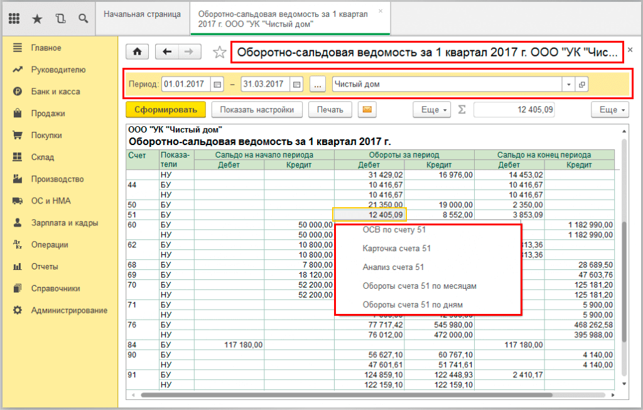
Task: Click horizontal scrollbar of report
Action: pyautogui.click(x=347, y=395)
